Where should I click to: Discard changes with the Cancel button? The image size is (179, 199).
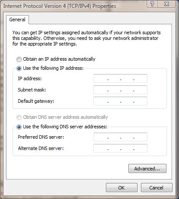coord(157,188)
